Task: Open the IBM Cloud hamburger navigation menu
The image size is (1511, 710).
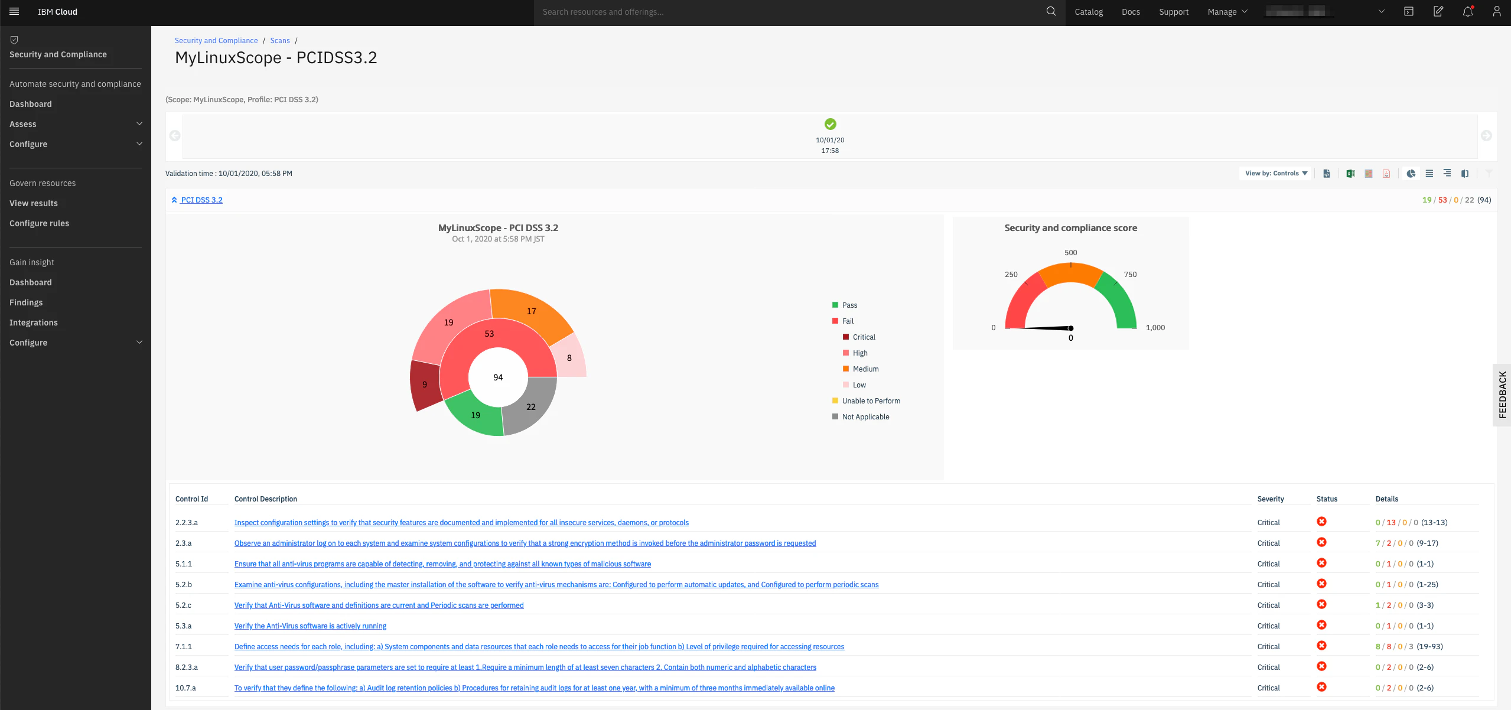Action: [x=14, y=11]
